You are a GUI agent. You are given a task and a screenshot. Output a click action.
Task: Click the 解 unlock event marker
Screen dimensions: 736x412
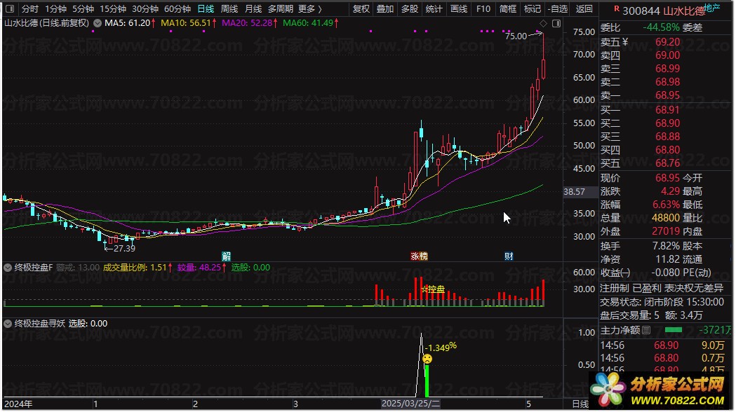pos(226,256)
